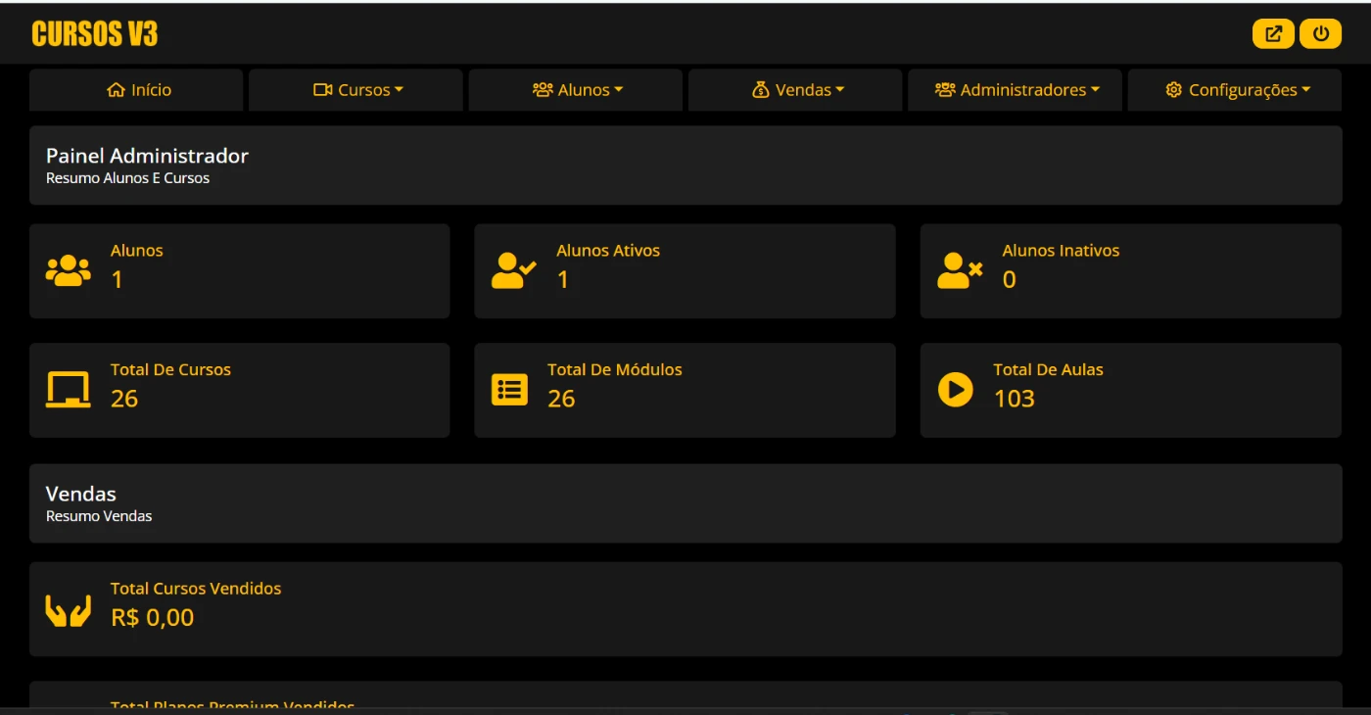1371x715 pixels.
Task: Click the hands icon for Total Cursos Vendidos
Action: click(68, 609)
